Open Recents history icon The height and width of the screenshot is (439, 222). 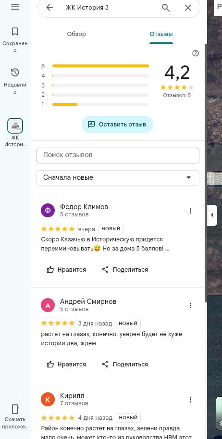[x=15, y=73]
